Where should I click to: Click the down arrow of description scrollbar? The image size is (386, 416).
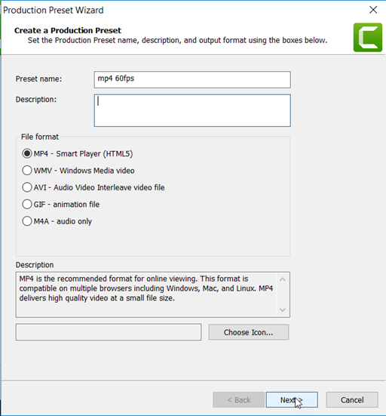click(x=283, y=310)
